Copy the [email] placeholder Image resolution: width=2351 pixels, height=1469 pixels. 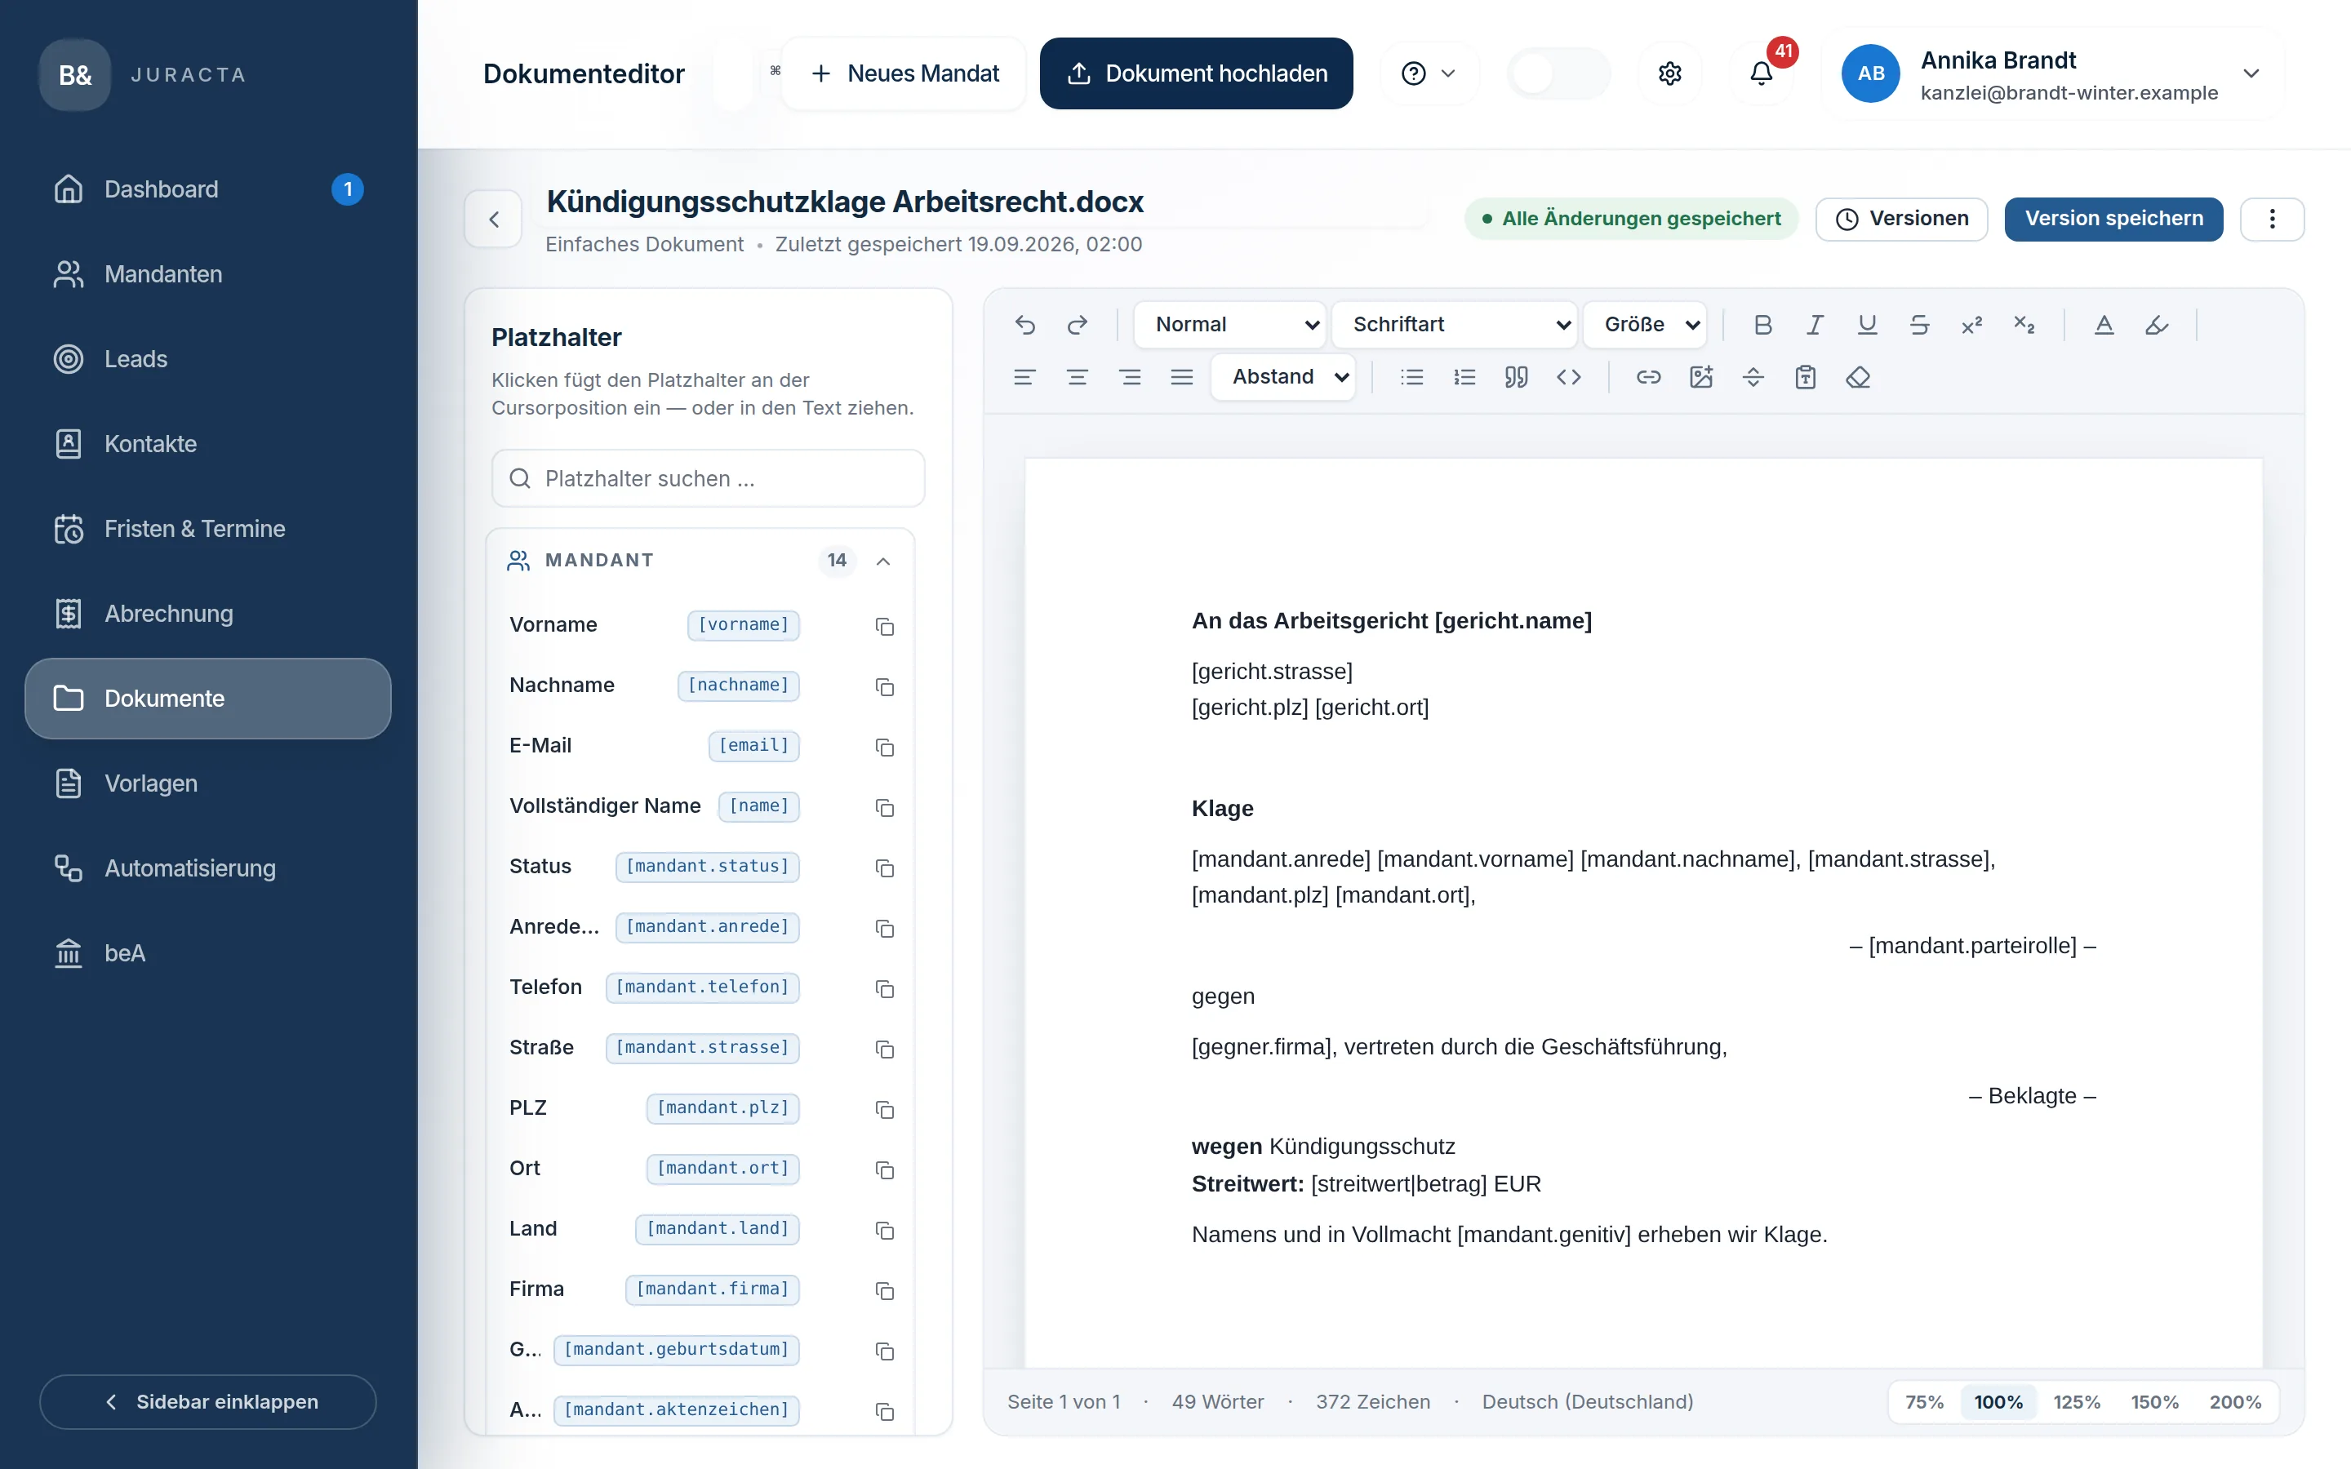(884, 746)
